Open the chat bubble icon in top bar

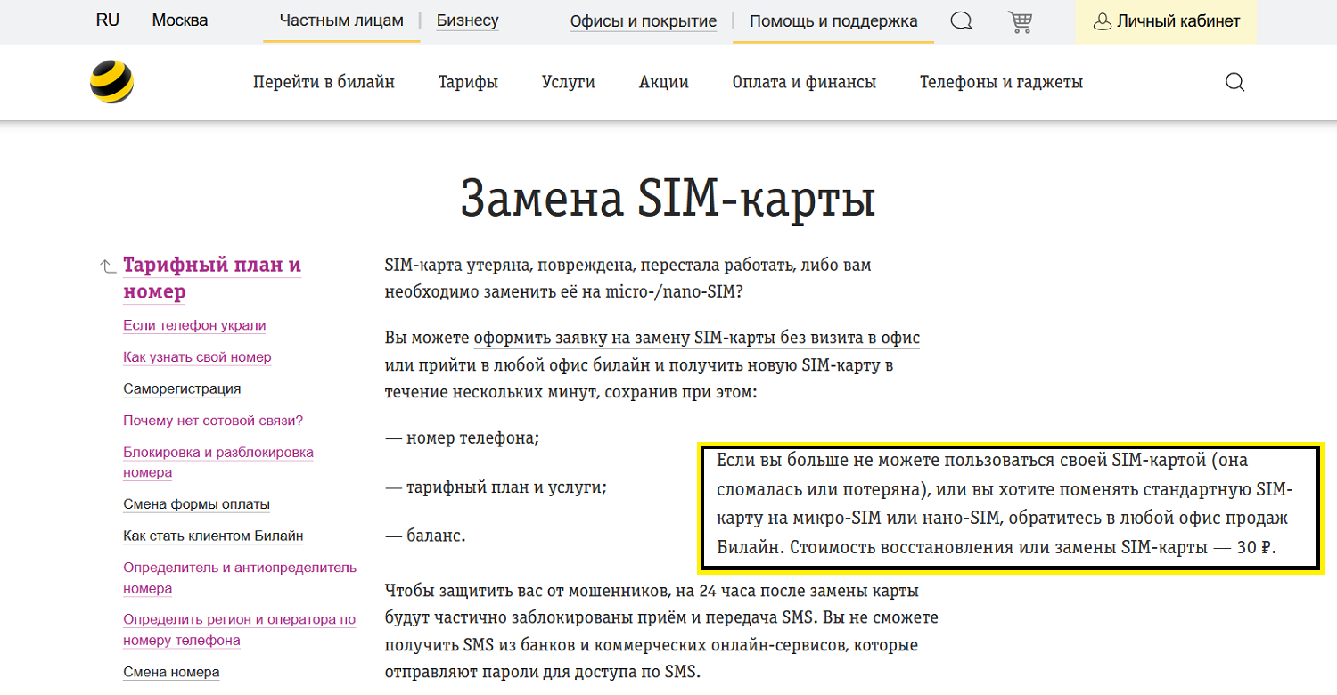[961, 20]
